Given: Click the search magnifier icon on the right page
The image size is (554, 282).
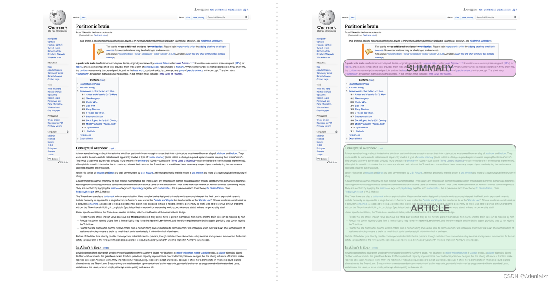Looking at the screenshot, I should pos(516,17).
